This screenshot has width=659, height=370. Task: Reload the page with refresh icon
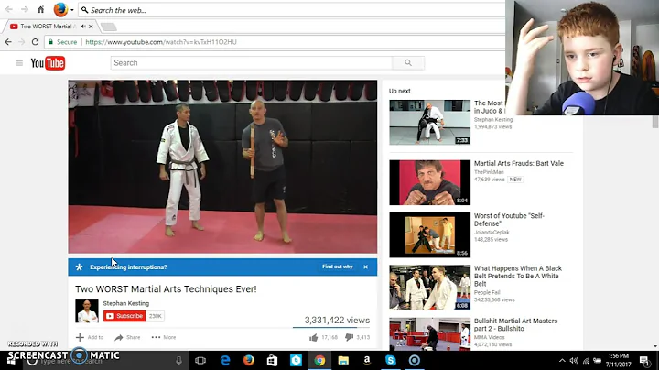(x=36, y=41)
